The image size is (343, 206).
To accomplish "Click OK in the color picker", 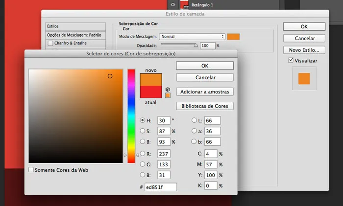I will tap(205, 66).
